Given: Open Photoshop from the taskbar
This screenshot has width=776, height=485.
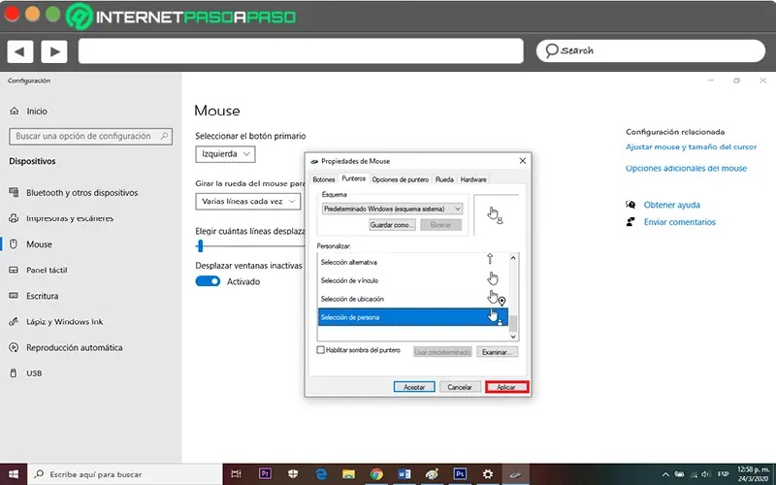Looking at the screenshot, I should tap(460, 474).
